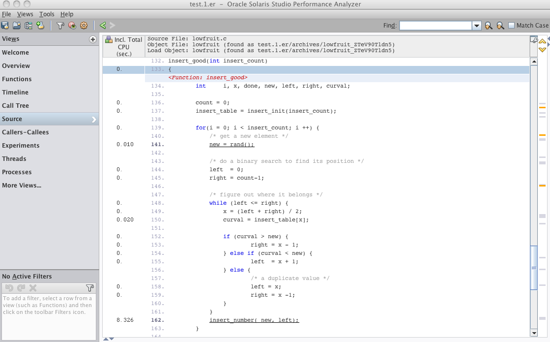Switch to the Functions view

pos(49,79)
